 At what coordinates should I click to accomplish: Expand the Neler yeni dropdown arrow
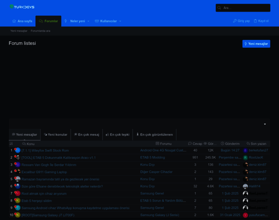tap(88, 21)
